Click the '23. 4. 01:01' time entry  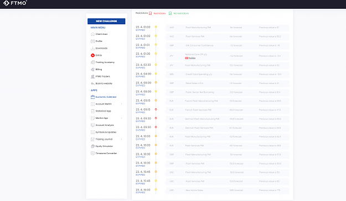[143, 45]
